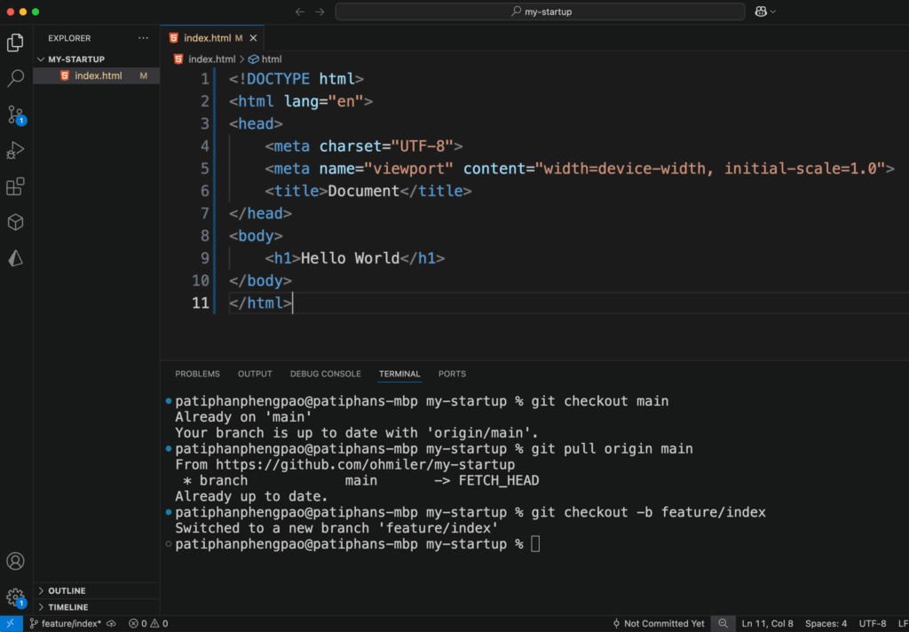
Task: Open the PORTS panel tab
Action: [x=452, y=374]
